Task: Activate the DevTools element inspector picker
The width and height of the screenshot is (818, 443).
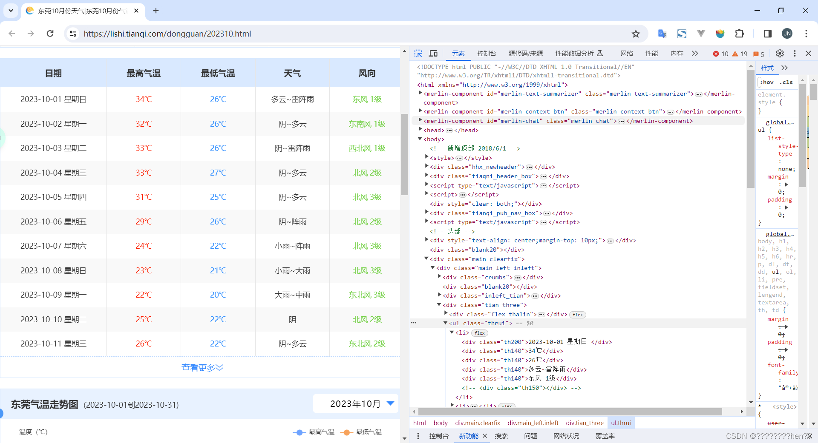Action: (418, 54)
